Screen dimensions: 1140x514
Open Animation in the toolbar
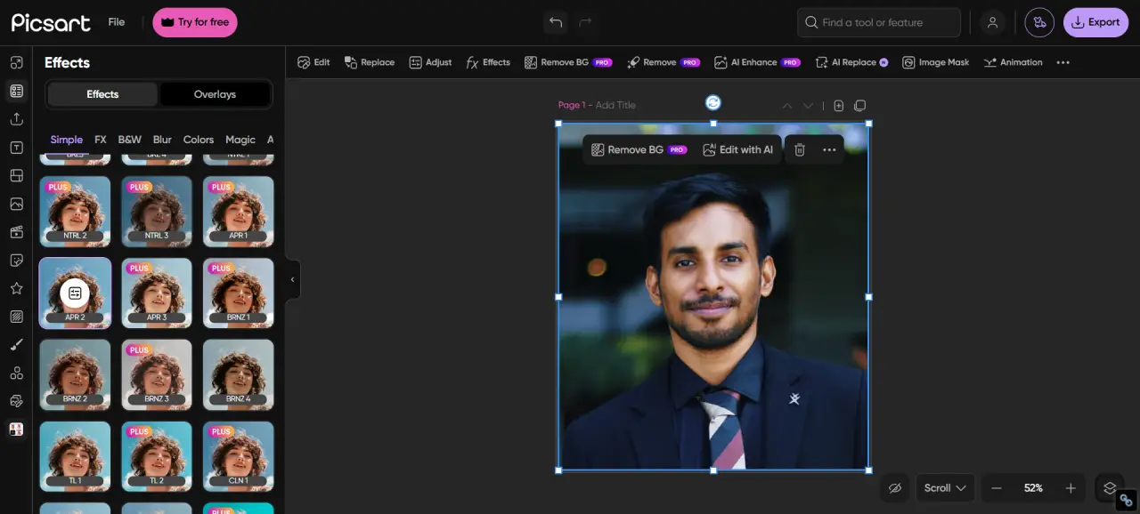pos(1013,62)
